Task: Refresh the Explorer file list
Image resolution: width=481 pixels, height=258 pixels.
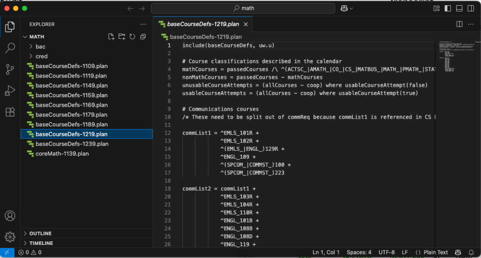Action: tap(132, 37)
